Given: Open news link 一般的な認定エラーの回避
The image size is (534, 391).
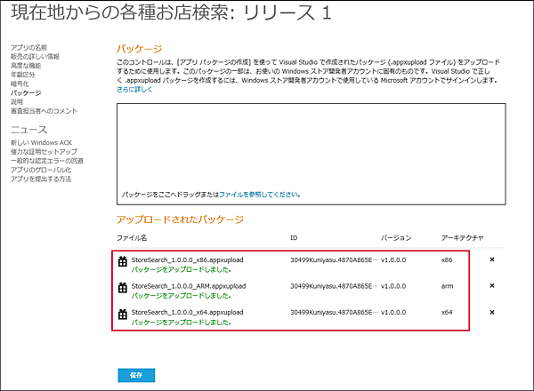Looking at the screenshot, I should coord(47,161).
